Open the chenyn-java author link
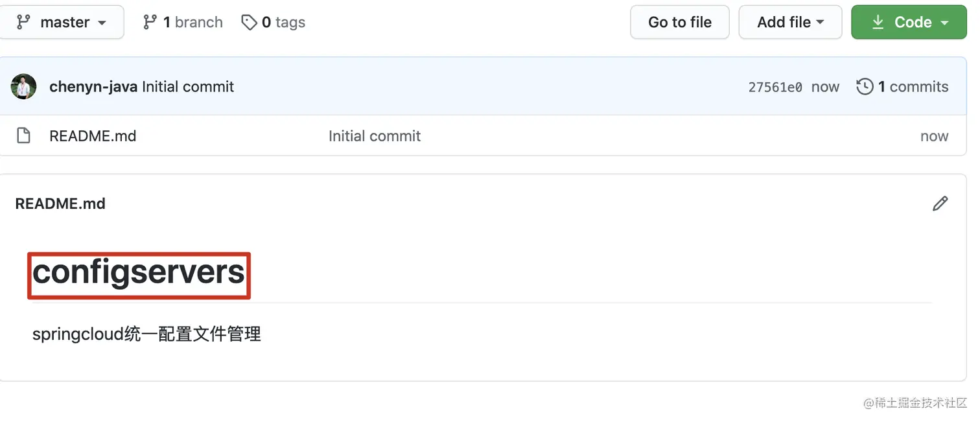The height and width of the screenshot is (422, 980). point(93,87)
